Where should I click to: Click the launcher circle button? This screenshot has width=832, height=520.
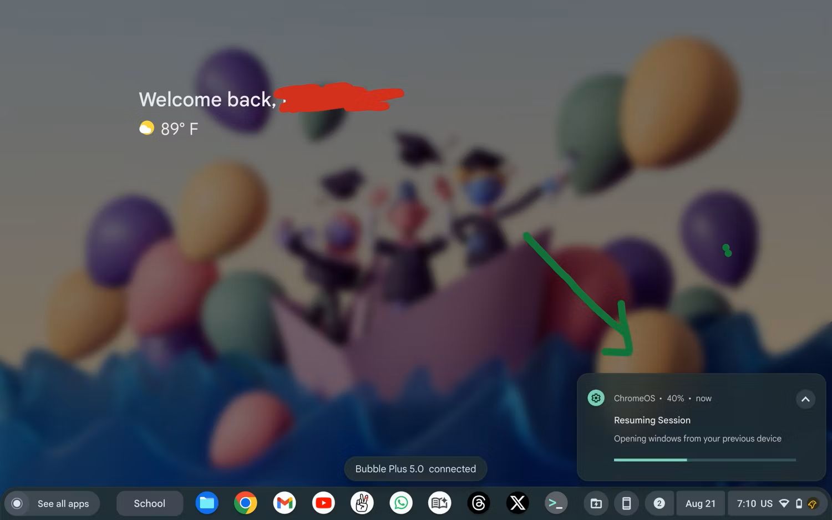(x=17, y=503)
